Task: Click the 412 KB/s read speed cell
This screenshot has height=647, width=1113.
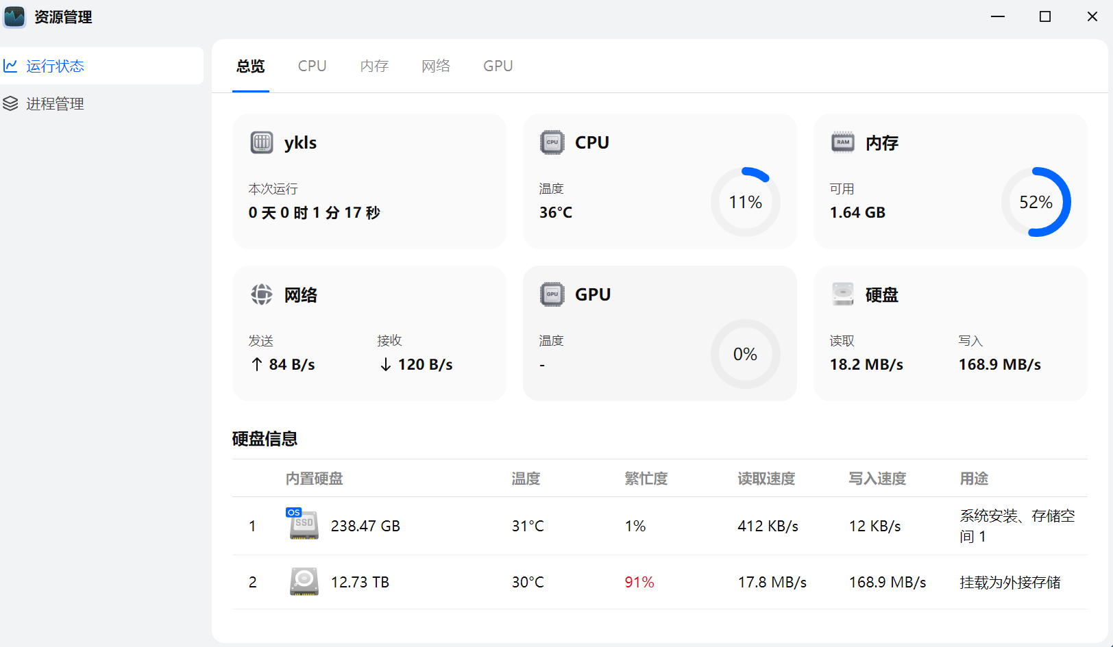Action: [768, 526]
